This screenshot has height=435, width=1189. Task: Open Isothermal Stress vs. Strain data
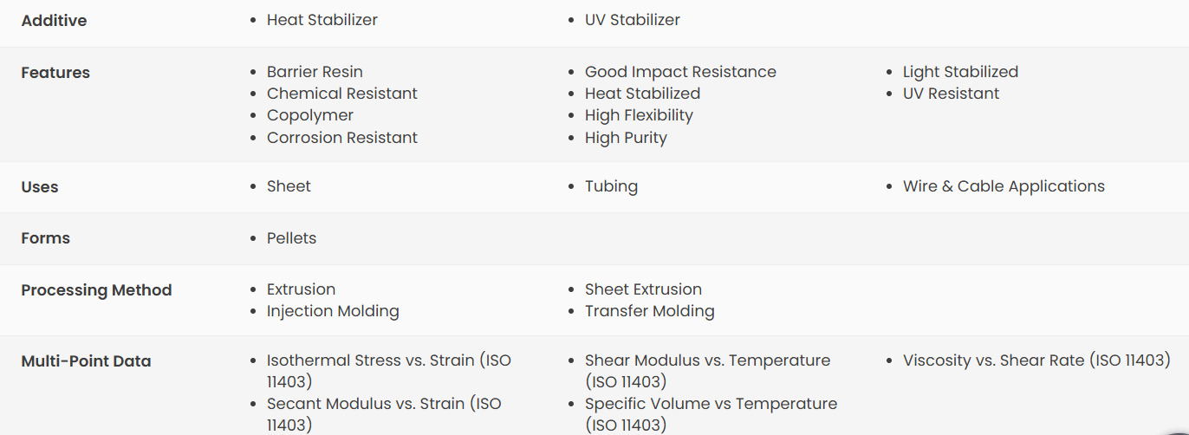[x=389, y=371]
